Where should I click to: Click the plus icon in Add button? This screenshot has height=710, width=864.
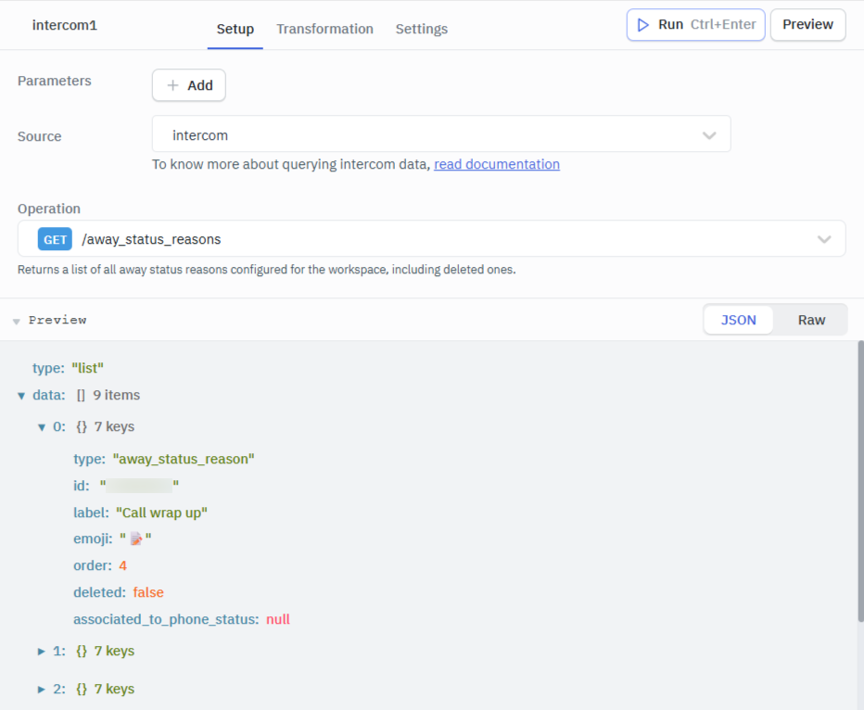point(173,85)
